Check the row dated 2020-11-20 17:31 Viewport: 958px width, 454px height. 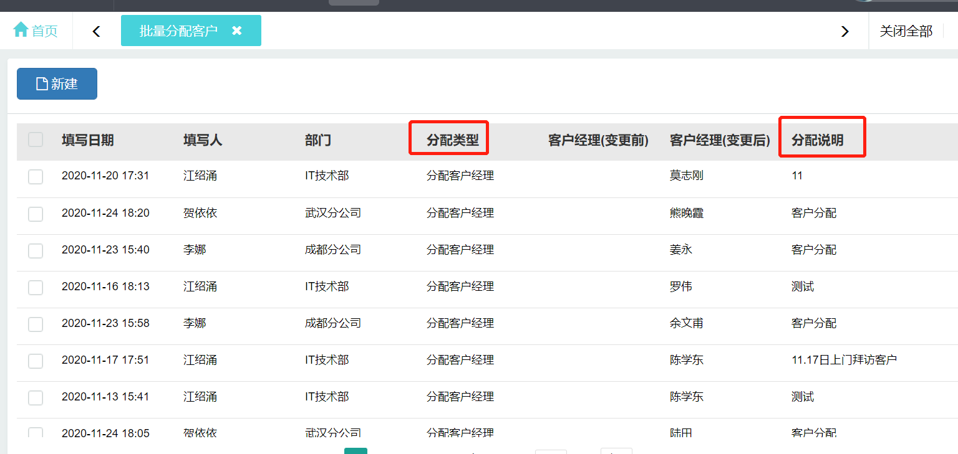tap(36, 177)
